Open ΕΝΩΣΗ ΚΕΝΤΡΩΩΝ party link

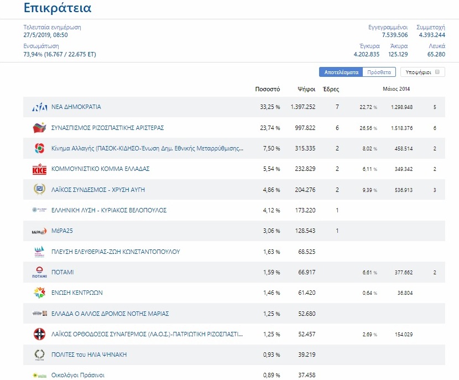pos(77,293)
